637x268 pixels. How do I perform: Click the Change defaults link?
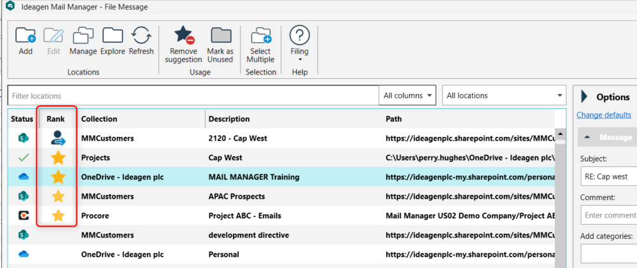point(603,115)
